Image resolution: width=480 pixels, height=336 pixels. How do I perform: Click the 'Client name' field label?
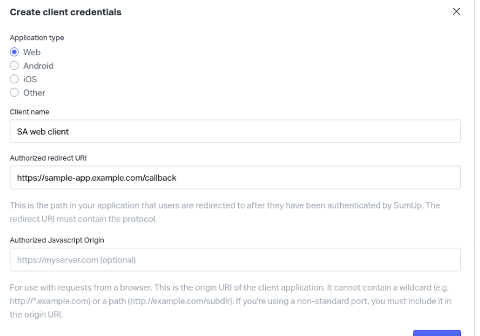pyautogui.click(x=29, y=112)
